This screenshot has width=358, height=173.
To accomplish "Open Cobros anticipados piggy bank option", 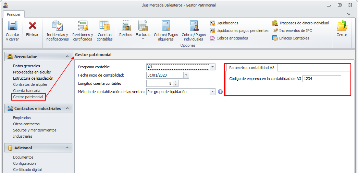I will pyautogui.click(x=229, y=38).
